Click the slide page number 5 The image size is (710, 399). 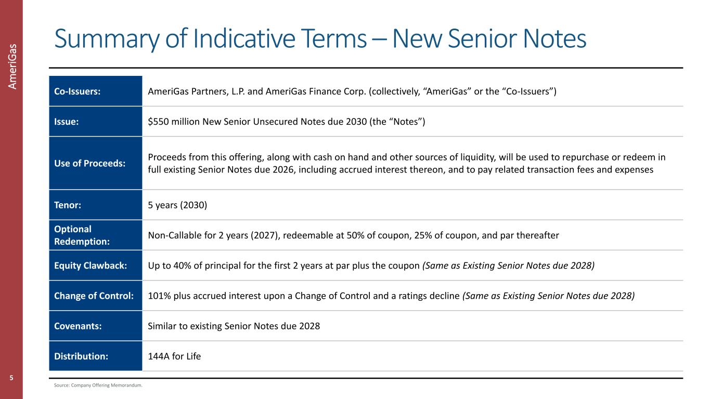(11, 378)
